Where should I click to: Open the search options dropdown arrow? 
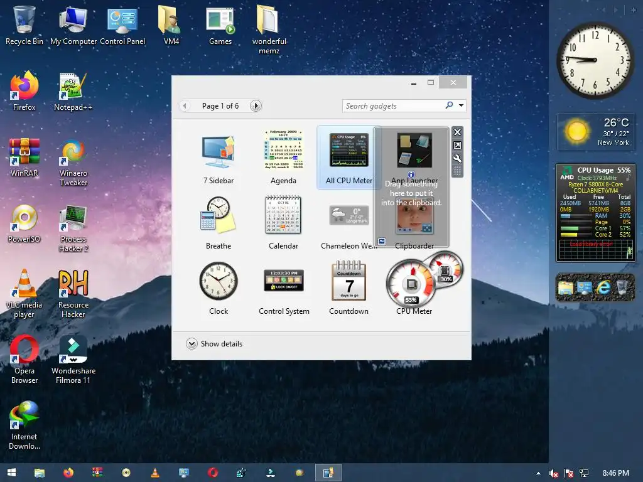click(x=462, y=105)
